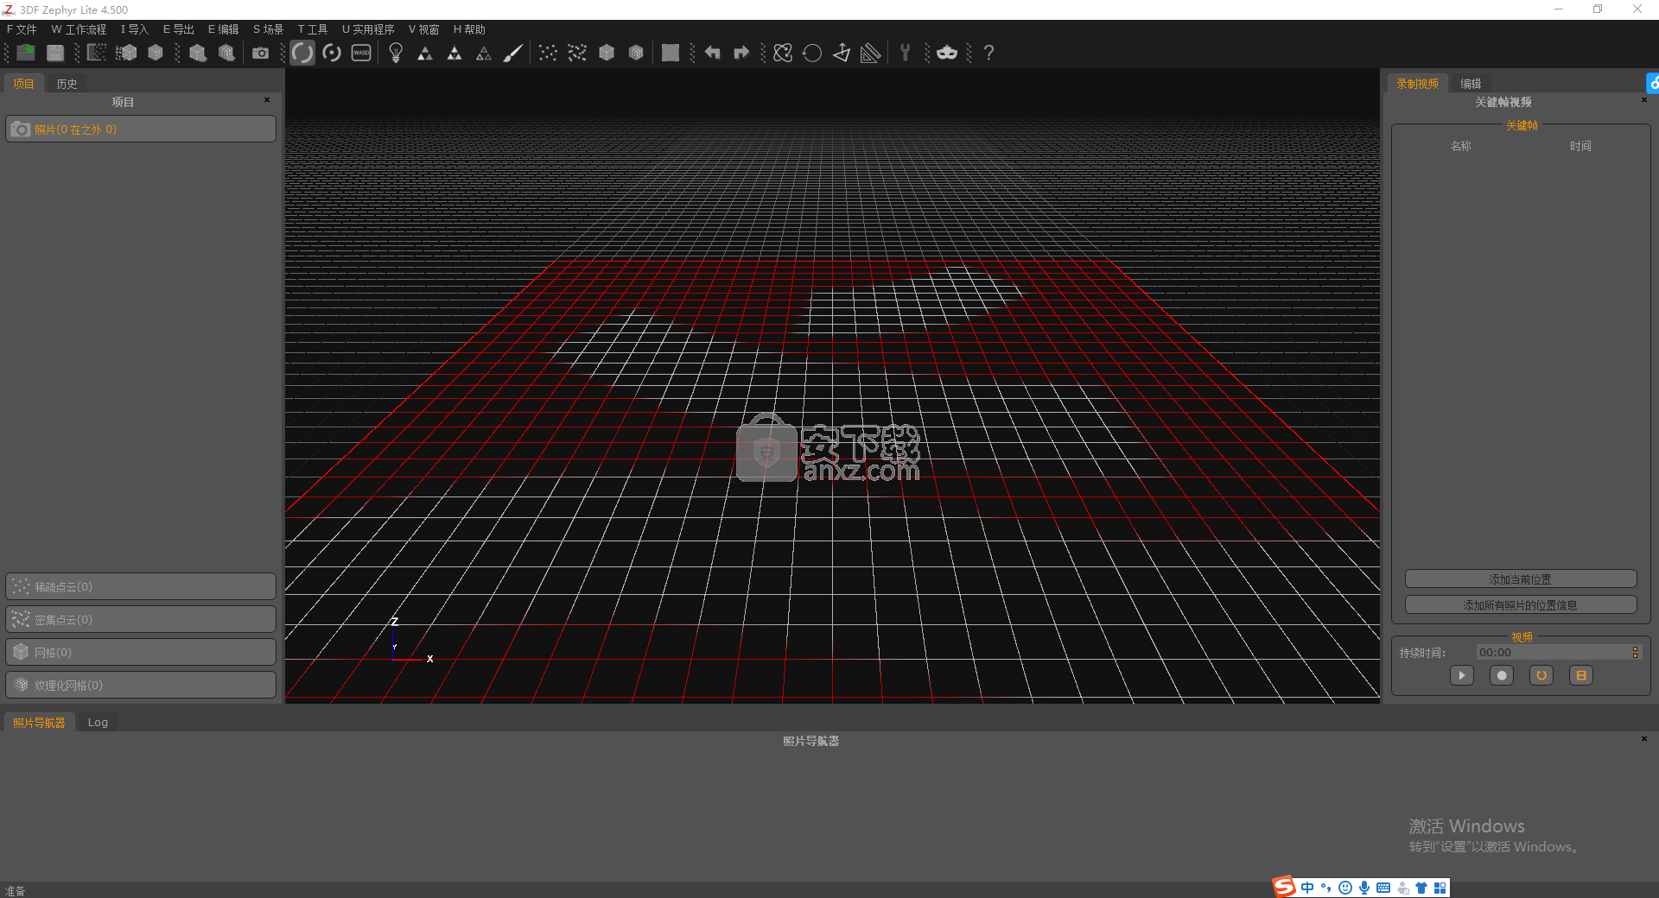The image size is (1659, 898).
Task: Click the Sogou microphone voice input icon
Action: 1364,888
